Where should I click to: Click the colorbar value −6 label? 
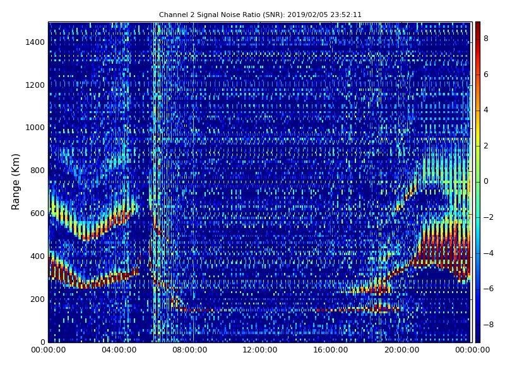(489, 289)
